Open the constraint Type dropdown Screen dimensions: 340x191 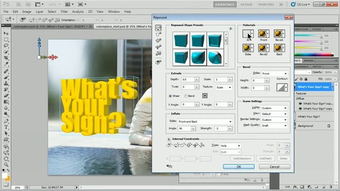230,146
